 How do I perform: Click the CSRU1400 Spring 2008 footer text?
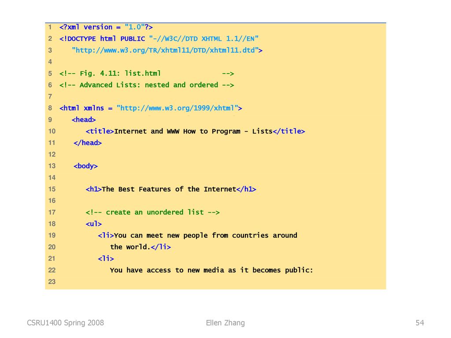point(65,323)
